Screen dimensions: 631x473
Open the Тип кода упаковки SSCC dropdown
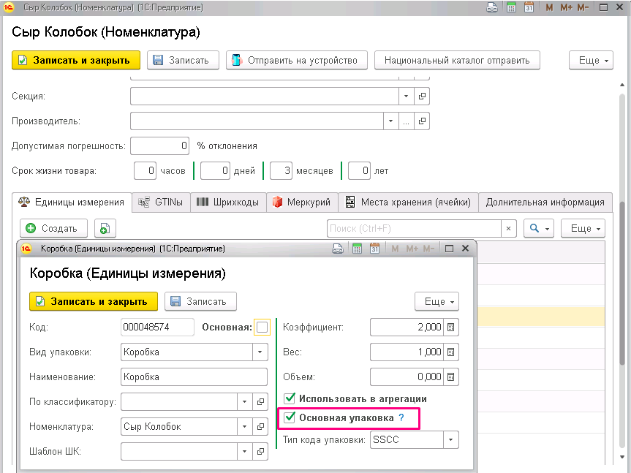point(450,439)
